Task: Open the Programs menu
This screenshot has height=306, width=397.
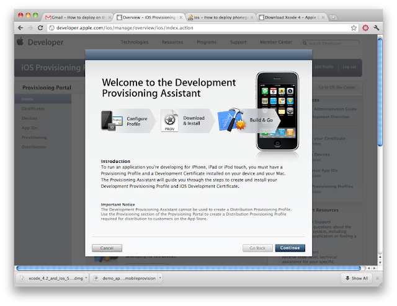Action: (207, 42)
